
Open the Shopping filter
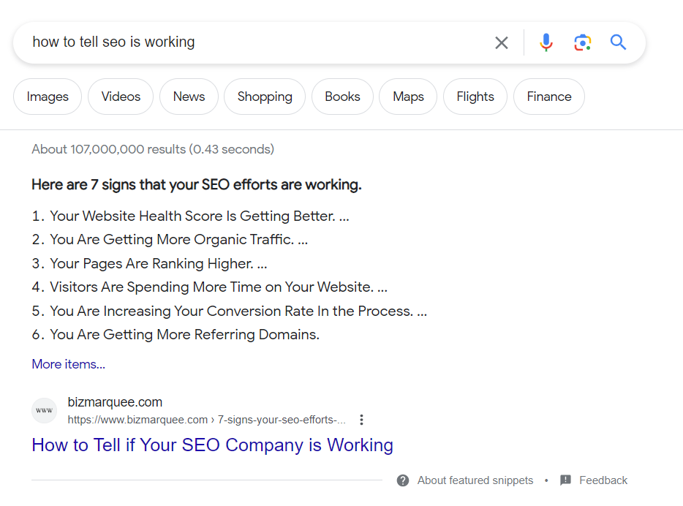265,97
